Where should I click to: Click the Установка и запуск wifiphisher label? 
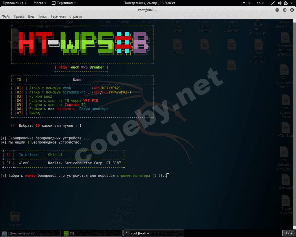(x=232, y=26)
